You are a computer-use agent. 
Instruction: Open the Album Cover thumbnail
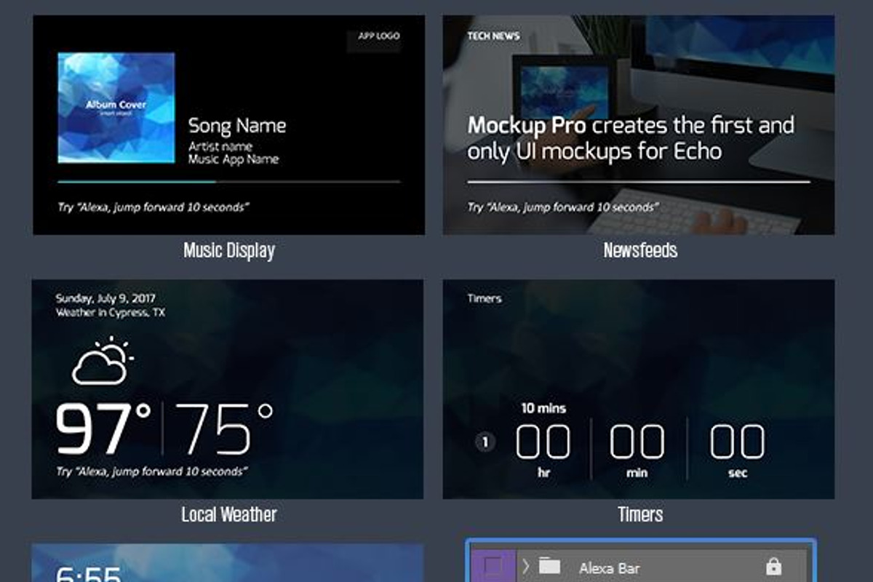click(116, 108)
